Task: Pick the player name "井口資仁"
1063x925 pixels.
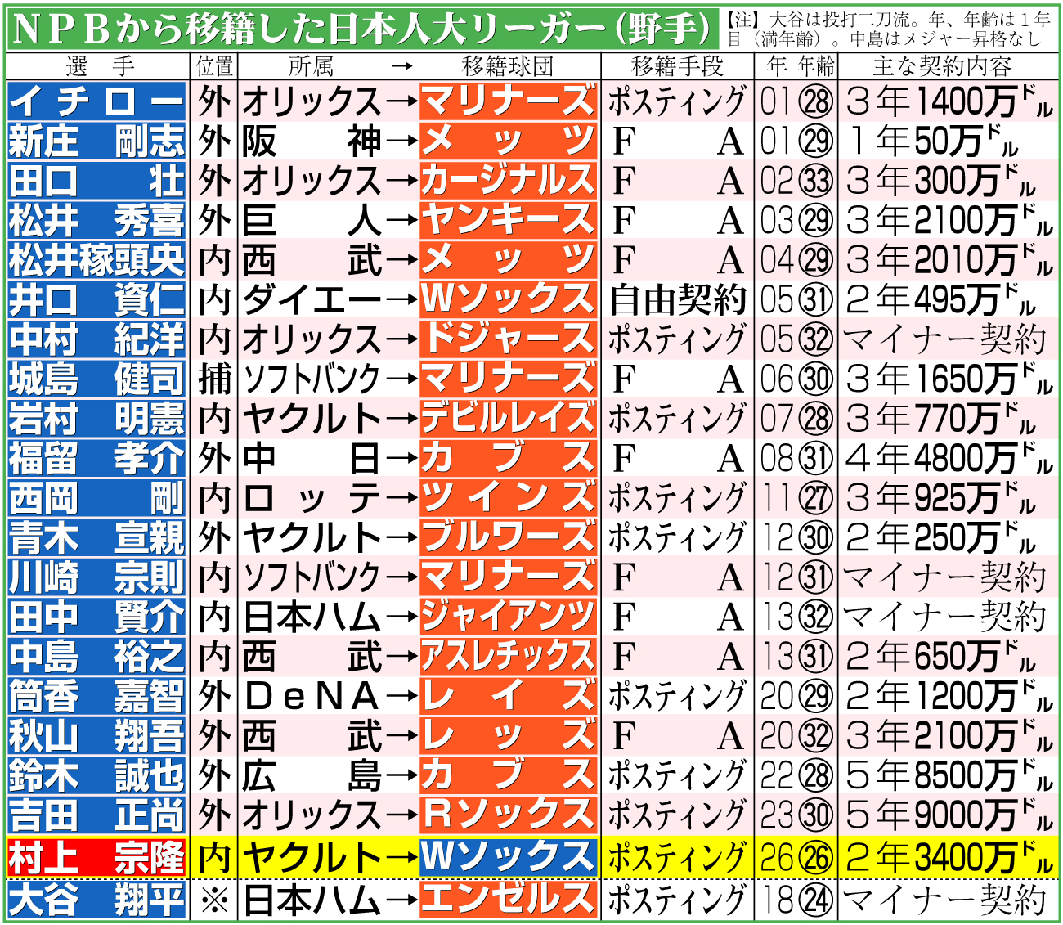Action: 97,299
